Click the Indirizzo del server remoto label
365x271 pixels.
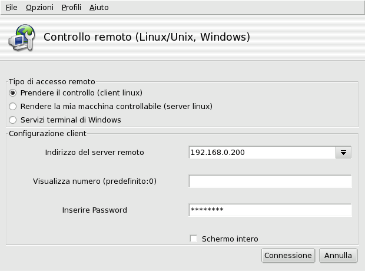coord(94,153)
